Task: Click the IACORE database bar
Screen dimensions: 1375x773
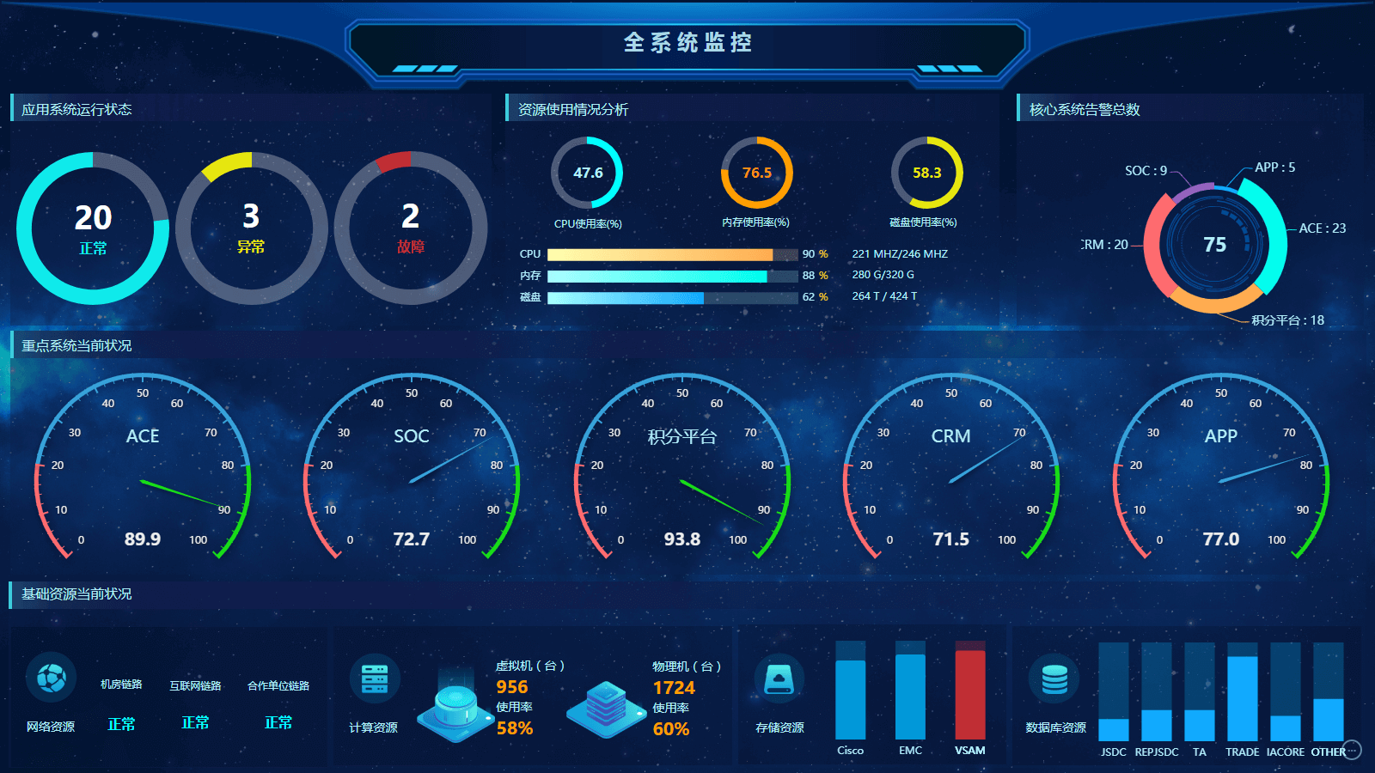Action: pyautogui.click(x=1286, y=691)
